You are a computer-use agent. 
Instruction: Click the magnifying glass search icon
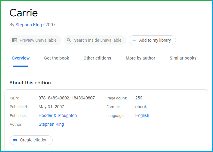point(69,40)
